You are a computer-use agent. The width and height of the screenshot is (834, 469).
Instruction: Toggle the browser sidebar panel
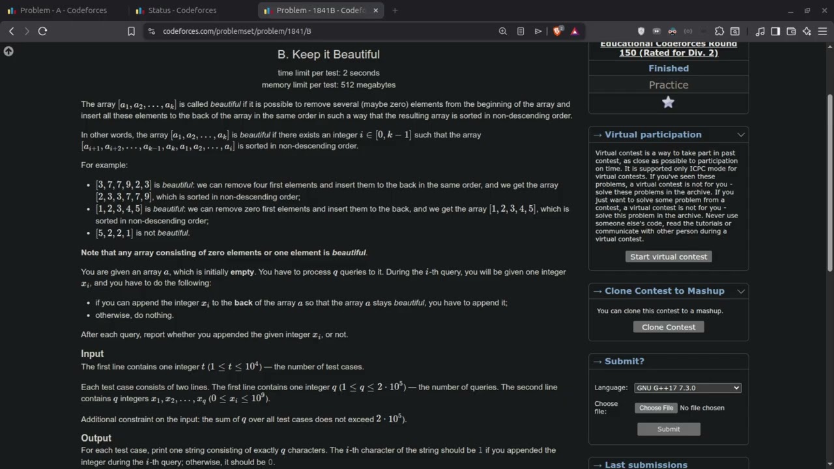pyautogui.click(x=775, y=31)
